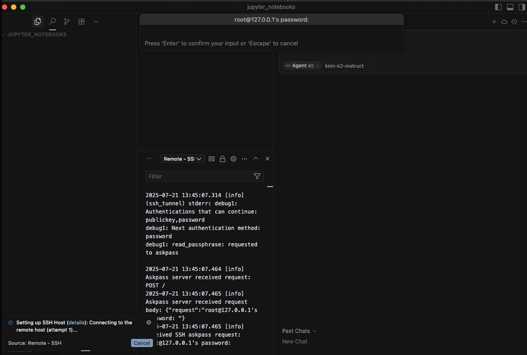Screen dimensions: 527x355
Task: Cancel the SSH host setup
Action: (x=142, y=343)
